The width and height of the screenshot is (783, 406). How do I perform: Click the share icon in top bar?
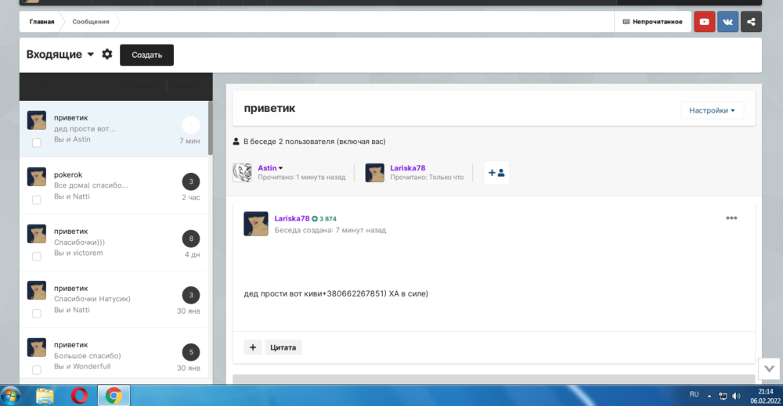pos(751,22)
